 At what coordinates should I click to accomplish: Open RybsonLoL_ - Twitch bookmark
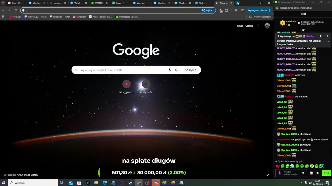tap(36, 17)
